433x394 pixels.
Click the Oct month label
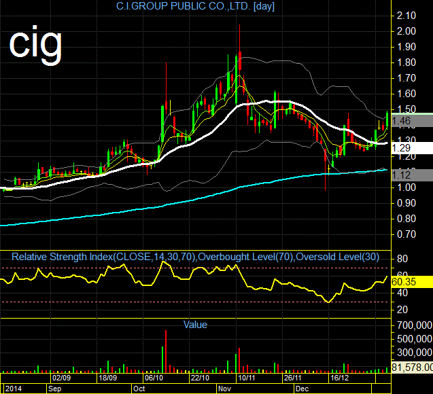point(139,389)
